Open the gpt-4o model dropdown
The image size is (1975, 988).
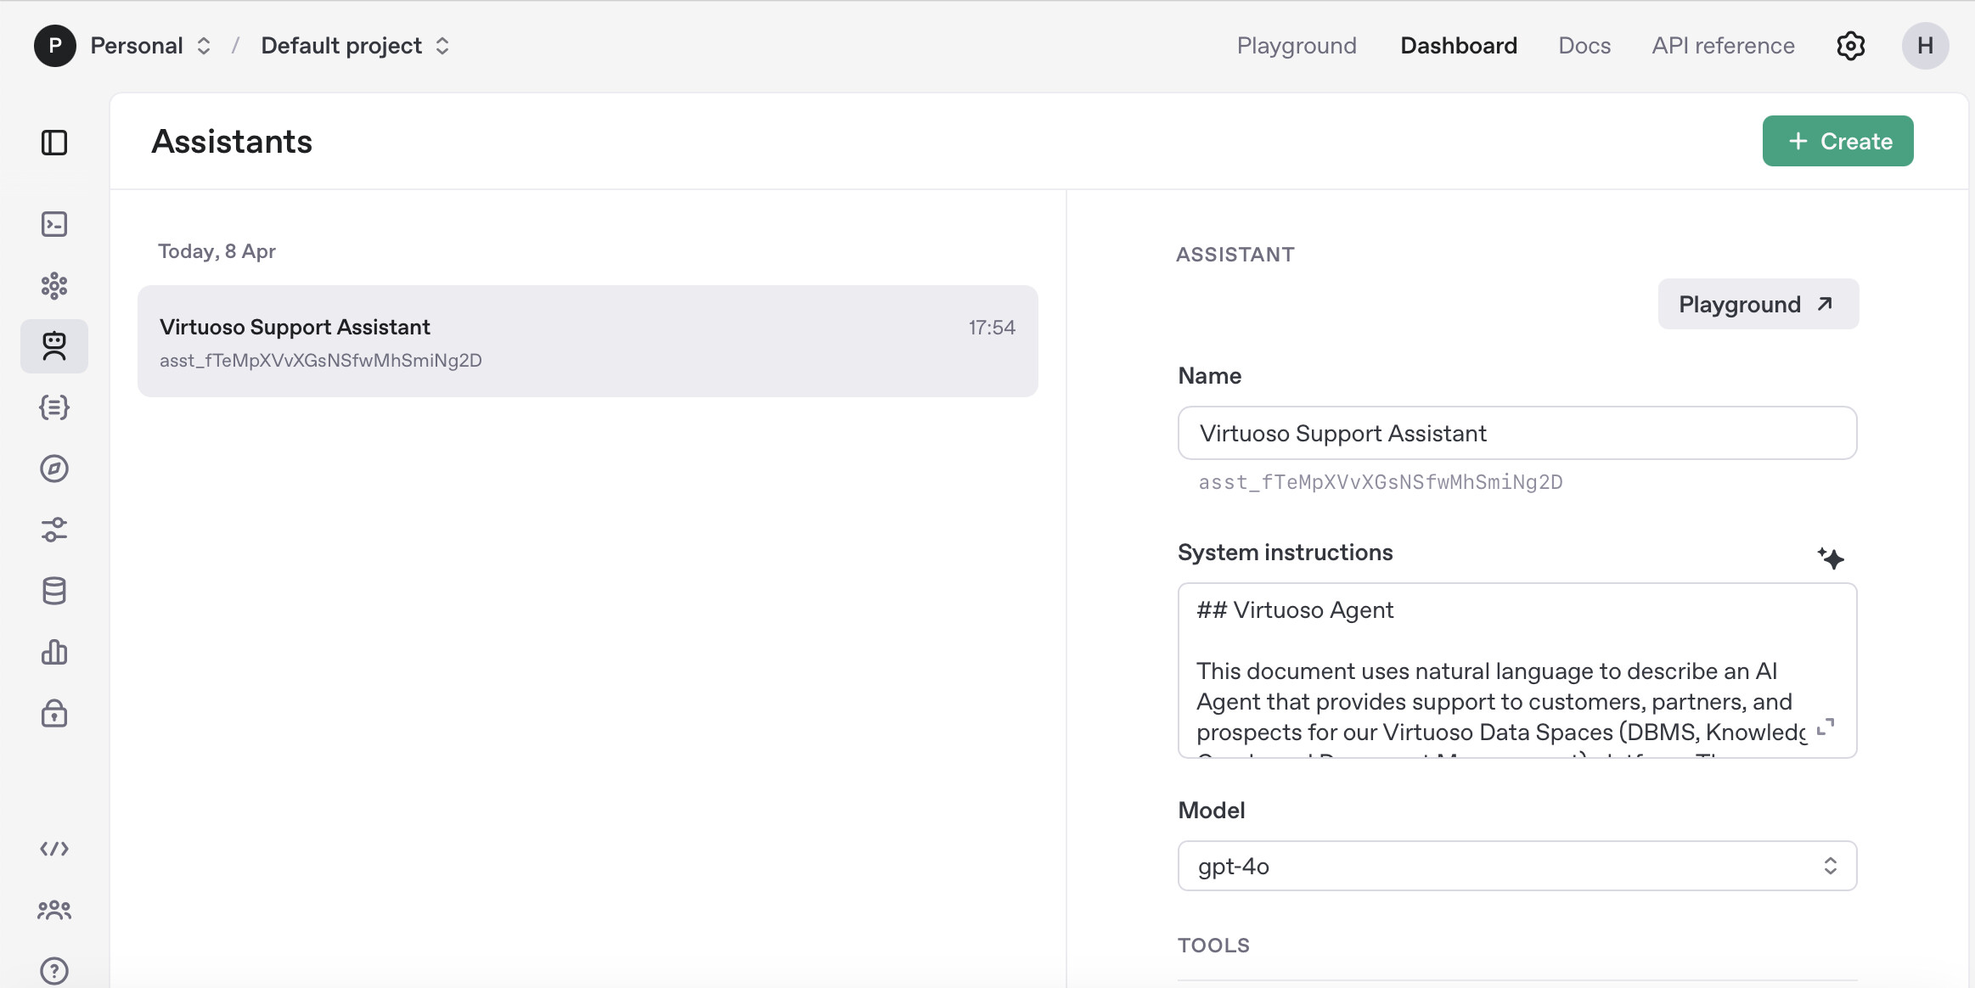click(1517, 866)
